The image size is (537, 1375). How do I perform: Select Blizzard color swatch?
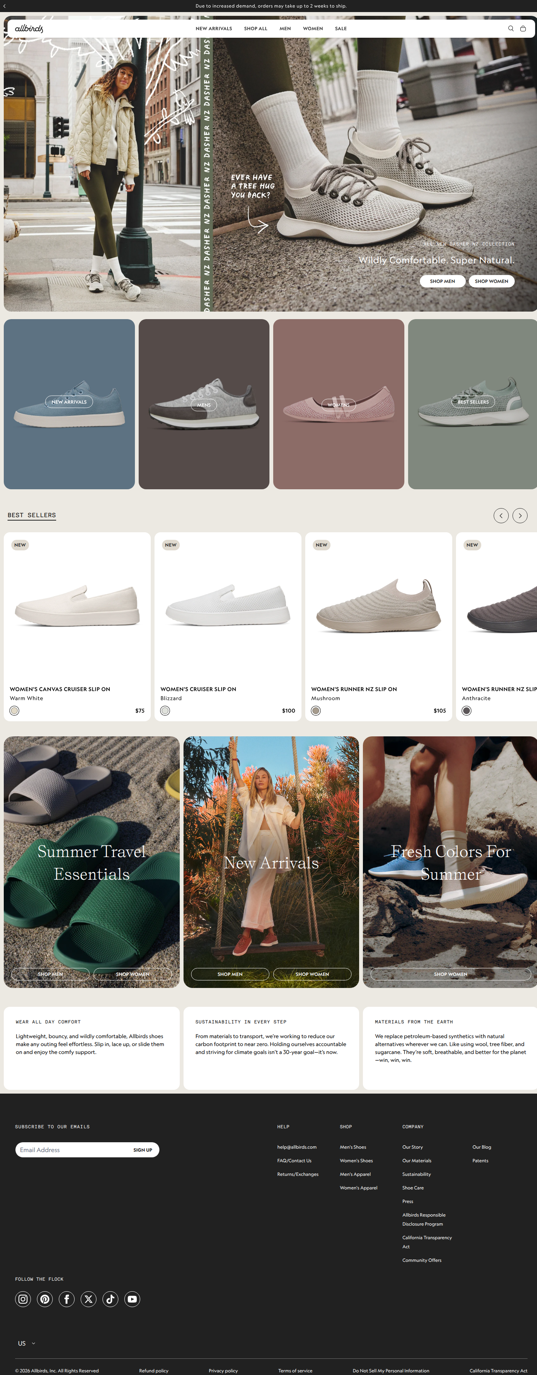click(x=165, y=710)
